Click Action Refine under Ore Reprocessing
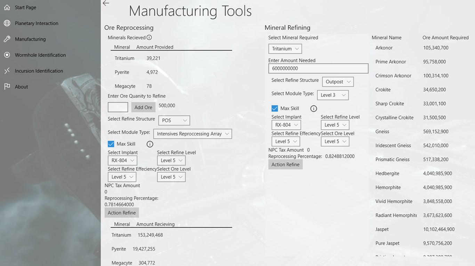475x266 pixels. point(122,213)
